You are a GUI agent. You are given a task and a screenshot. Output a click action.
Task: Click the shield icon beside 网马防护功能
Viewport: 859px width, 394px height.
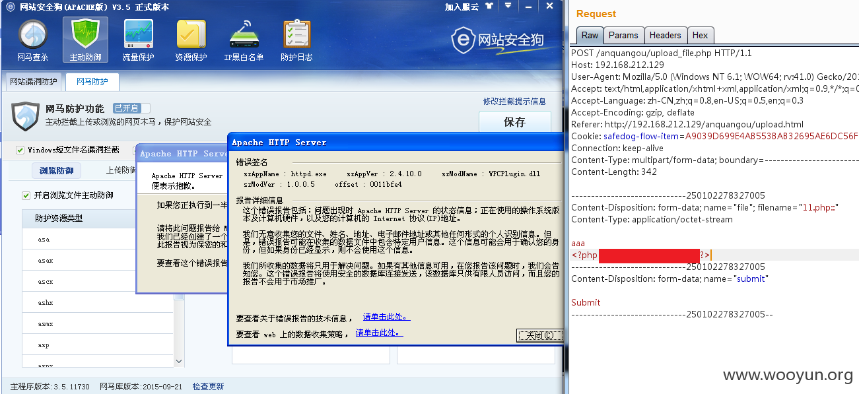pos(26,117)
